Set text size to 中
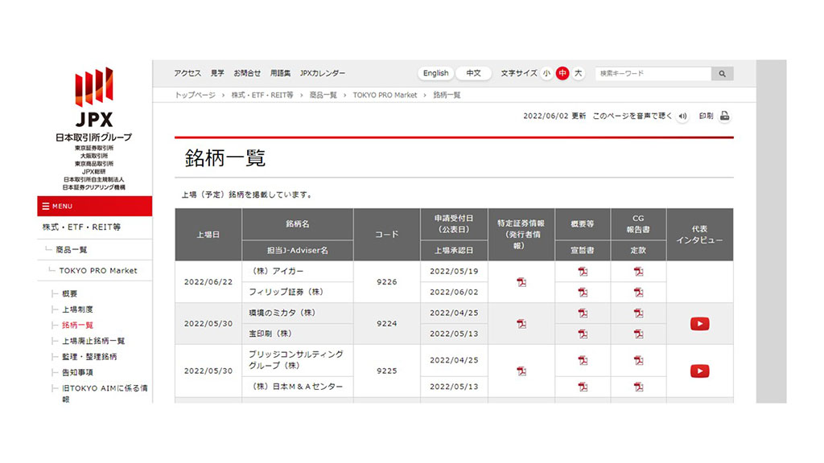The image size is (824, 463). 562,73
